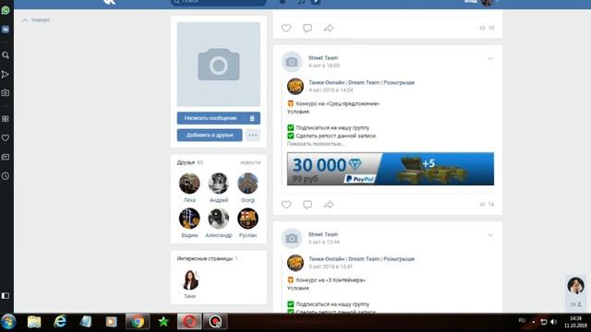Switch to Opera in the taskbar
Screen dimensions: 591x332
pos(189,322)
